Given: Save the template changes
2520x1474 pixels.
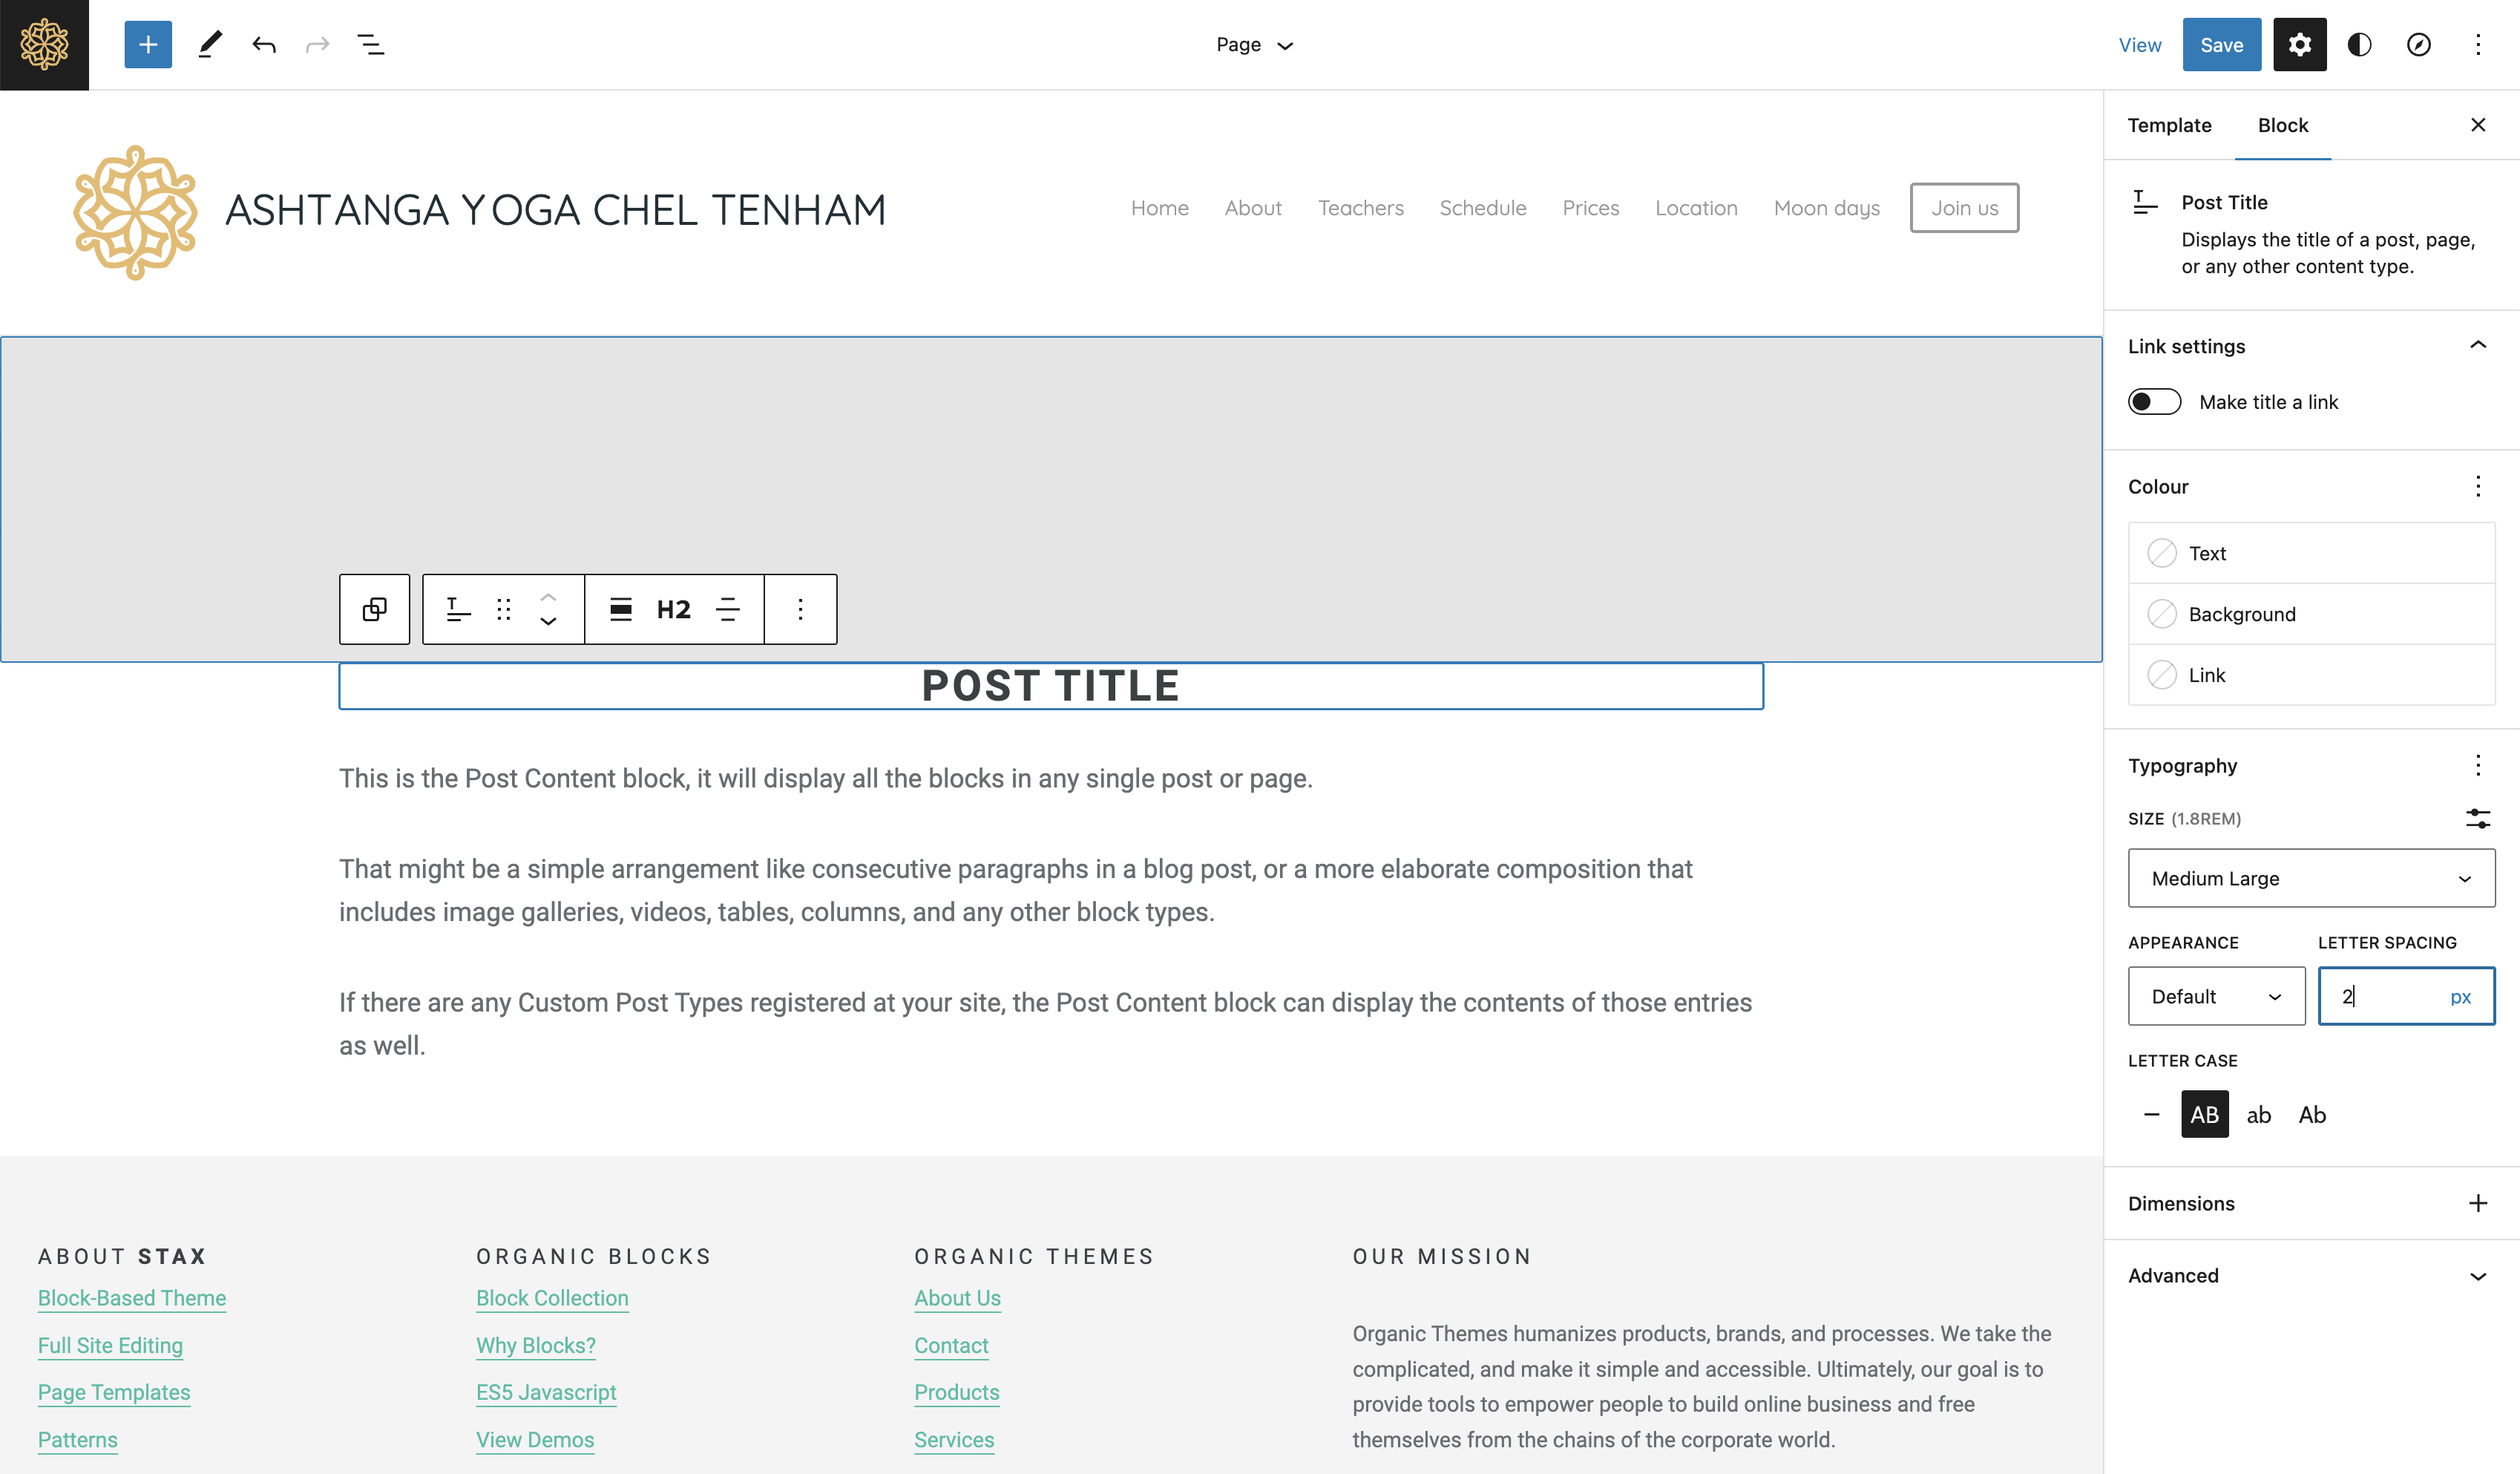Looking at the screenshot, I should [x=2221, y=45].
